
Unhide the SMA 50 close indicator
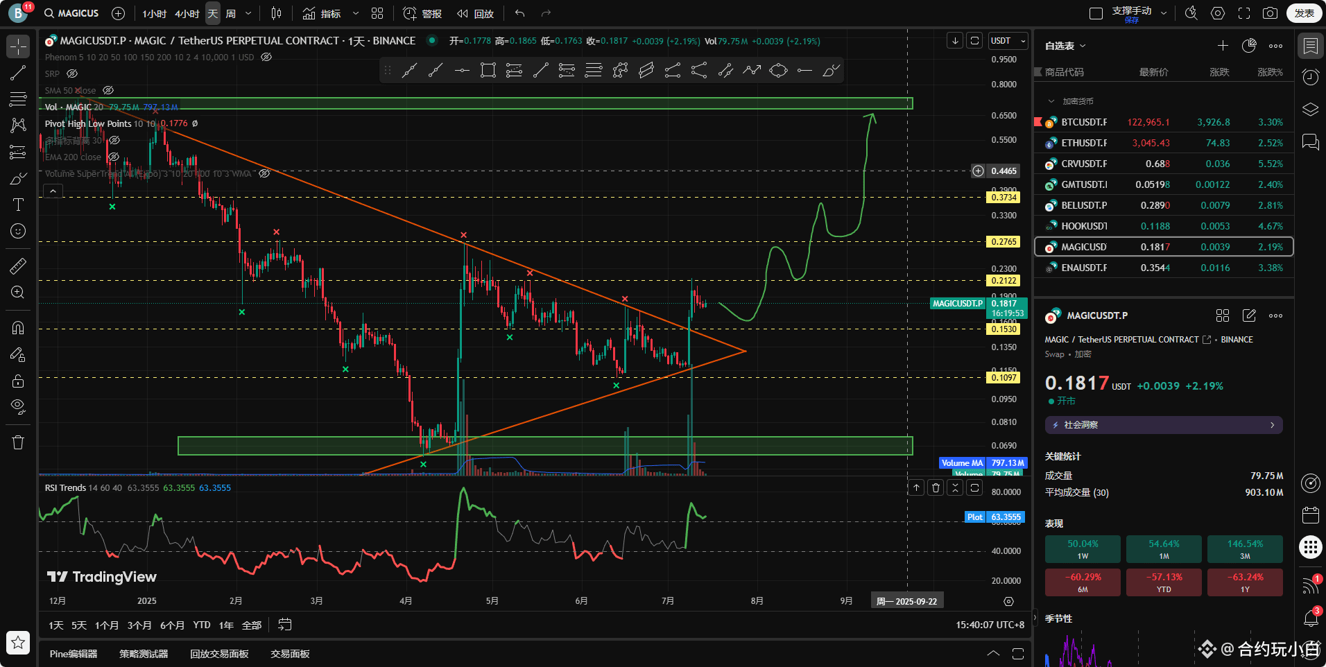pyautogui.click(x=108, y=90)
